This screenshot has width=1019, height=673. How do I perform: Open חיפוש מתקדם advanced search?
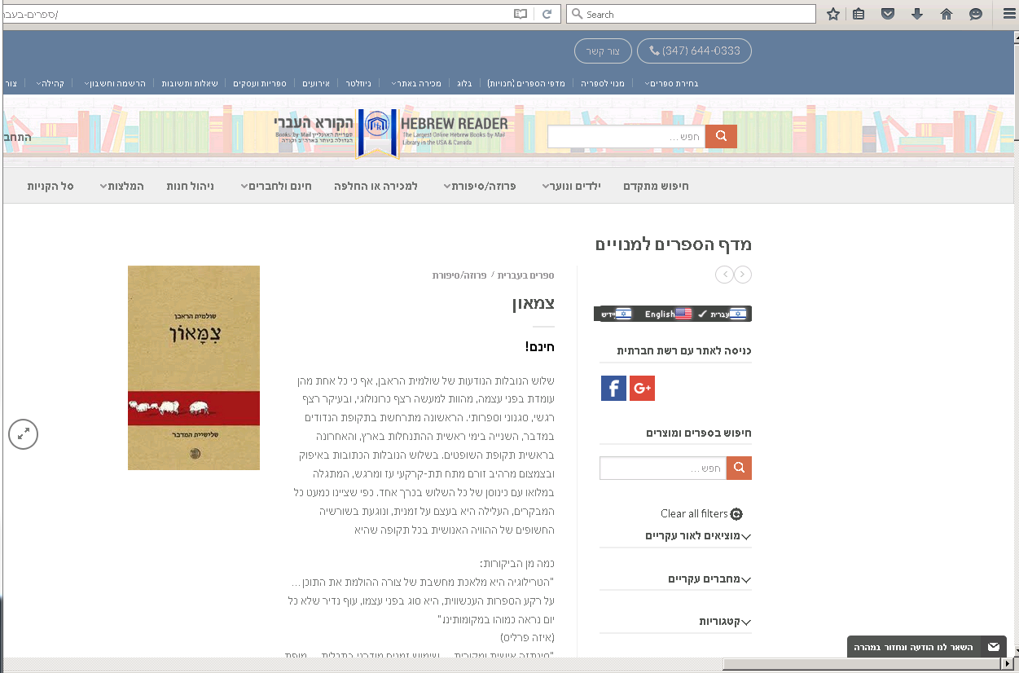656,187
